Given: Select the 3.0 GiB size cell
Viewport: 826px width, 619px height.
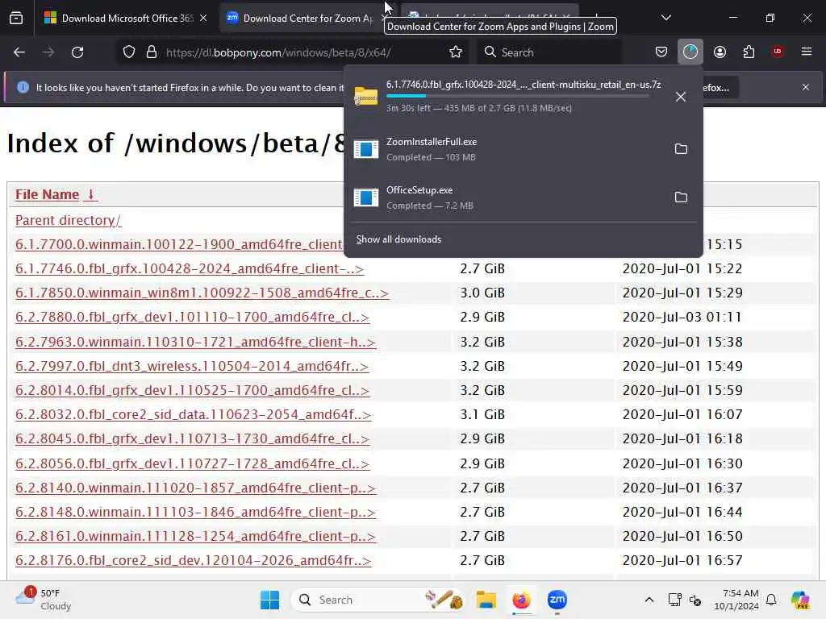Looking at the screenshot, I should [482, 293].
